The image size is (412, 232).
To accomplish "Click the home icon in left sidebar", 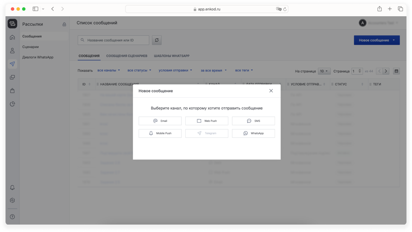I will click(x=12, y=37).
